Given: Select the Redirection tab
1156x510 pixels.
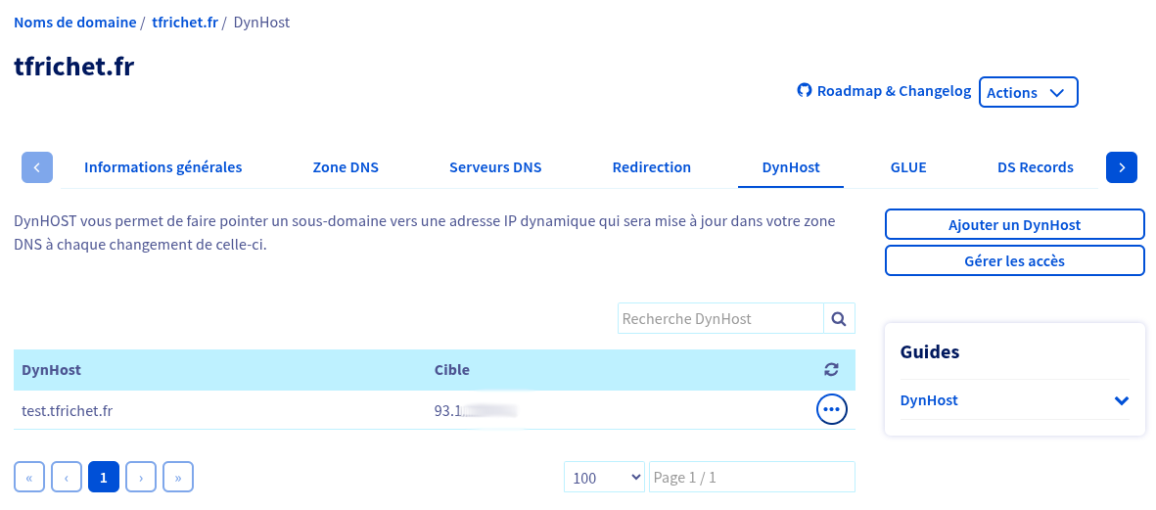Looking at the screenshot, I should point(652,167).
